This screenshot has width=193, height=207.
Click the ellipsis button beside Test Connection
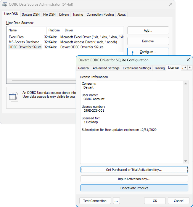[x=116, y=201]
